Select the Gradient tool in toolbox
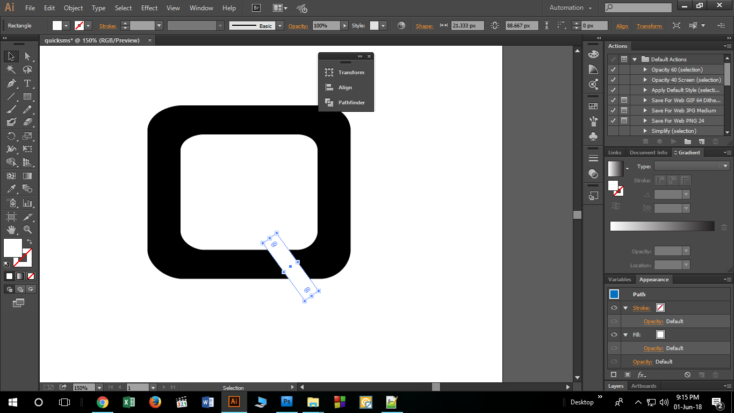The image size is (734, 413). coord(27,176)
